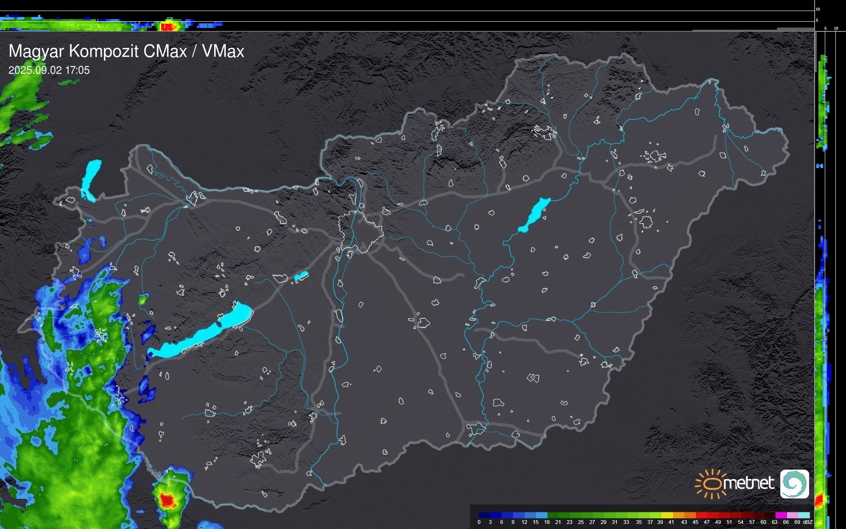Click the Magyar Kompozit CMax / VMax title
Viewport: 846px width, 529px height.
pyautogui.click(x=126, y=51)
